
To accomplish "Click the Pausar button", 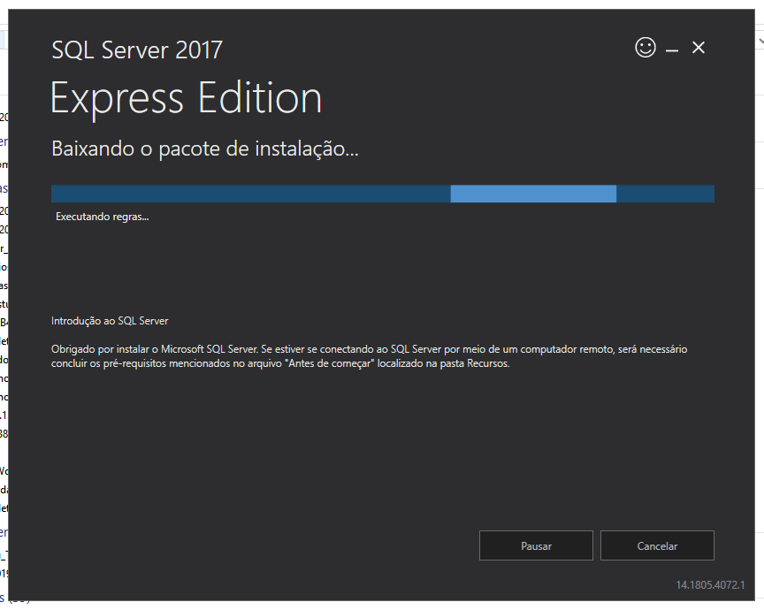I will tap(536, 545).
